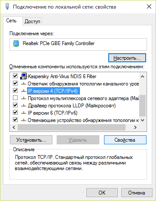
Task: Click the Kaspersky Anti-Virus NDIS filter icon
Action: [x=24, y=76]
